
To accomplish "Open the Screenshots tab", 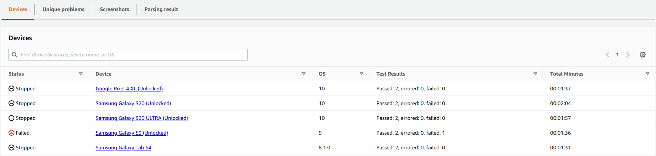I will coord(114,9).
